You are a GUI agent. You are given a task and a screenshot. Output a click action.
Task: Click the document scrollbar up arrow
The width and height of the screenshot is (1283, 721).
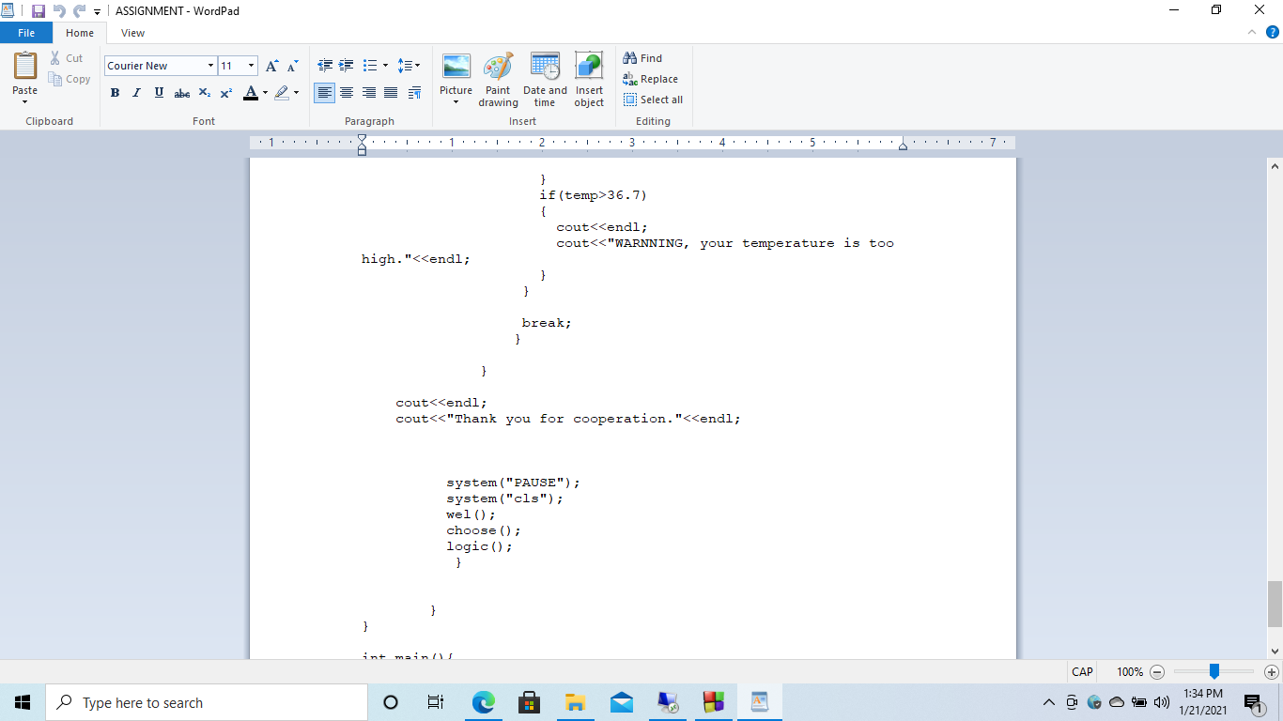pos(1275,166)
